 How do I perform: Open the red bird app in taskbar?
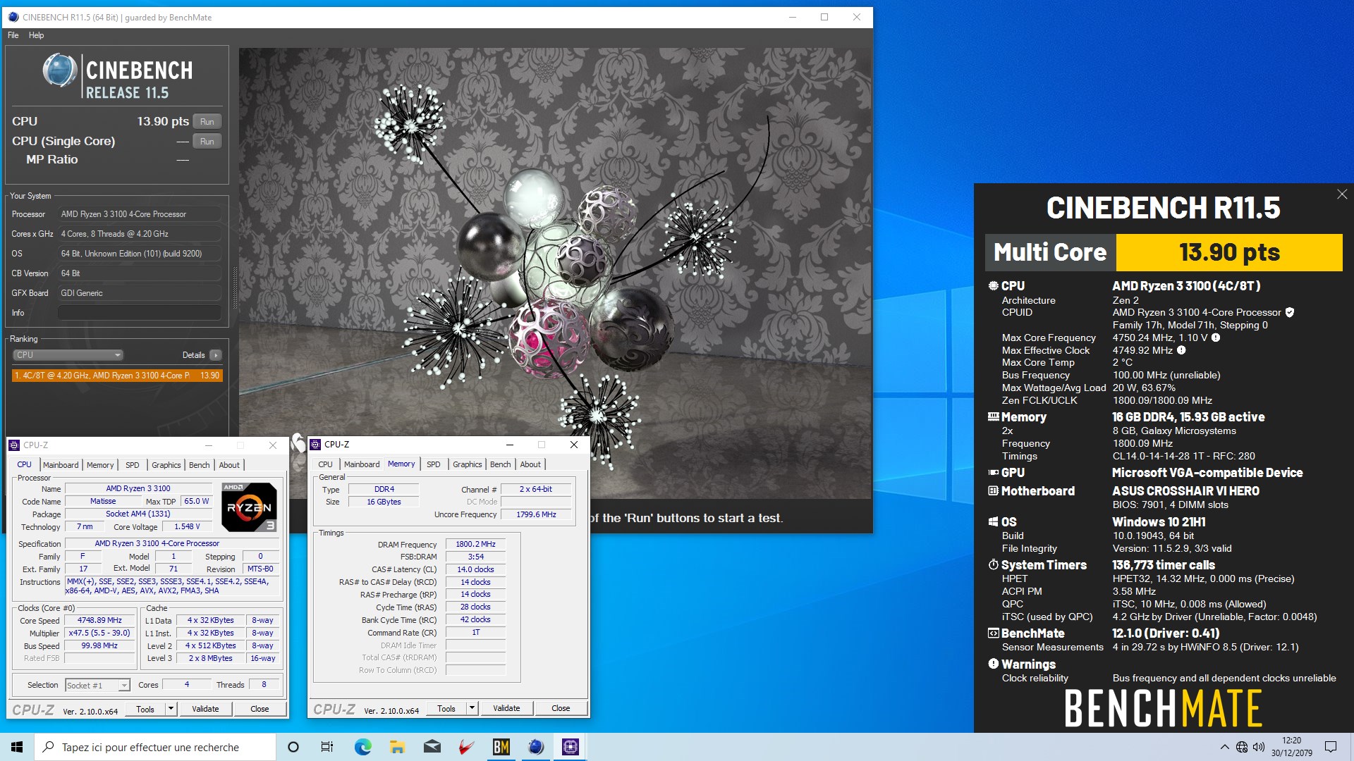pos(466,747)
